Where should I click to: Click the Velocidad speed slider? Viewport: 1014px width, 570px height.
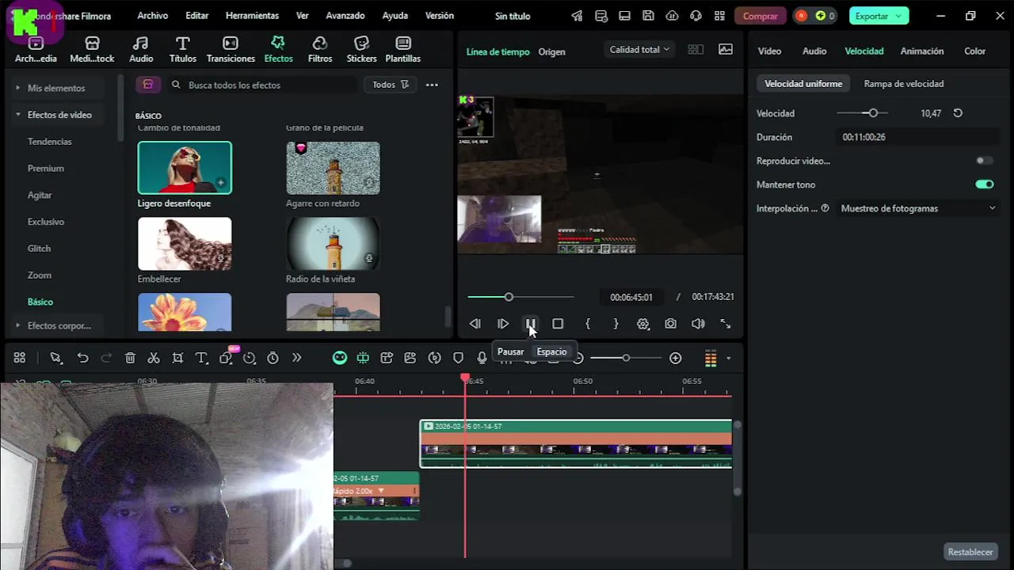point(862,113)
